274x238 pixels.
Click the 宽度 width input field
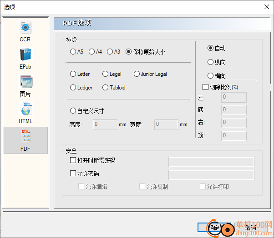tap(166, 124)
